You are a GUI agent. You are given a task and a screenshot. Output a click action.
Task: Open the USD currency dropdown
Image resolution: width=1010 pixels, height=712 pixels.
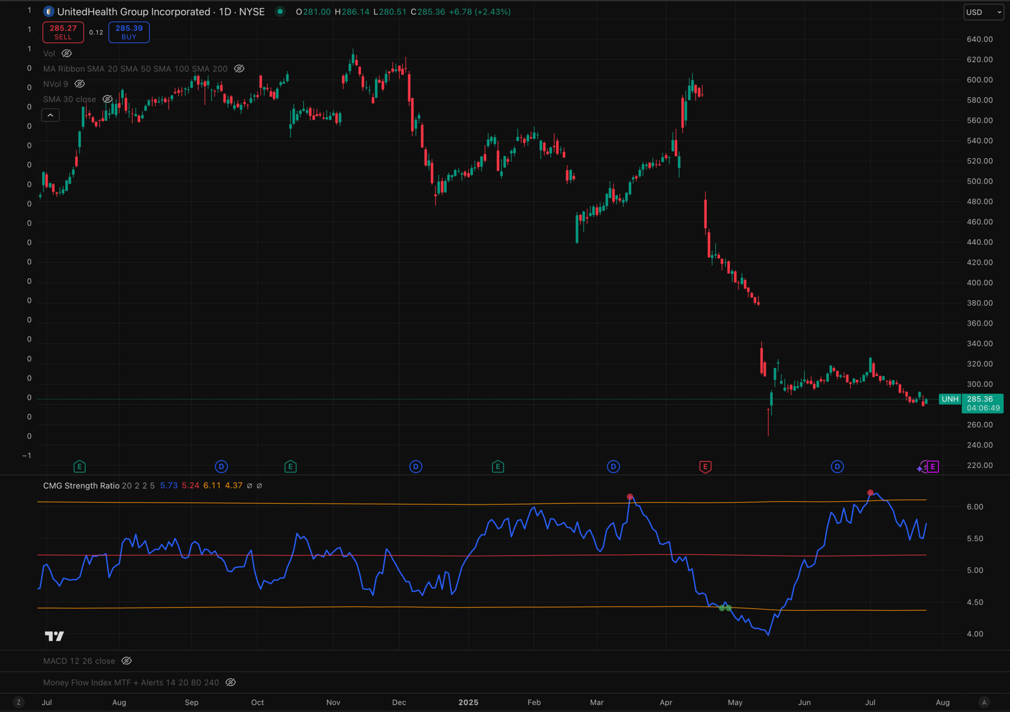(x=984, y=12)
